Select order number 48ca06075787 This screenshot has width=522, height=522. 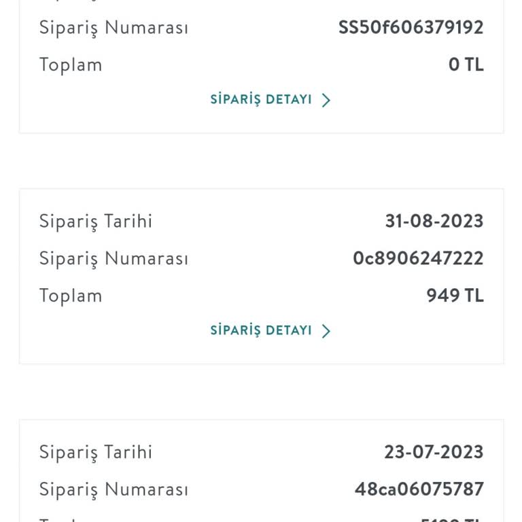[419, 489]
